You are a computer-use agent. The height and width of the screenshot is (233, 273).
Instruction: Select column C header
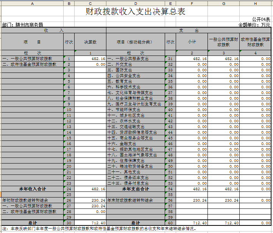(x=90, y=3)
